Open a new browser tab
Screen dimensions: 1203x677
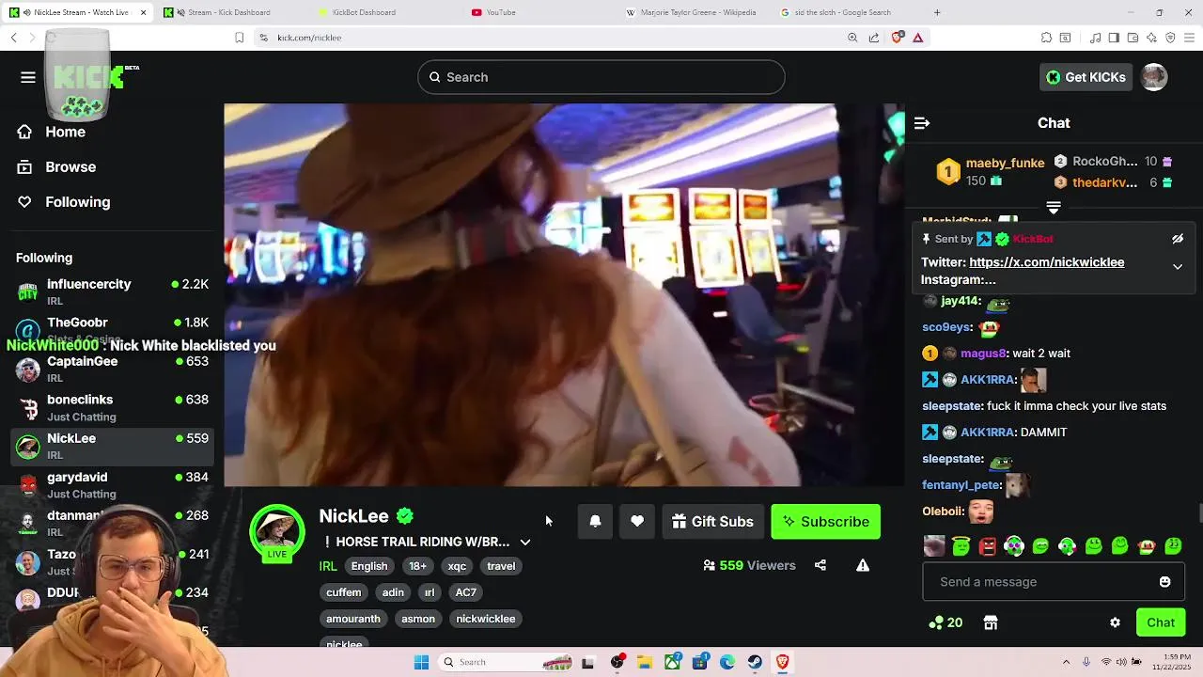coord(937,12)
